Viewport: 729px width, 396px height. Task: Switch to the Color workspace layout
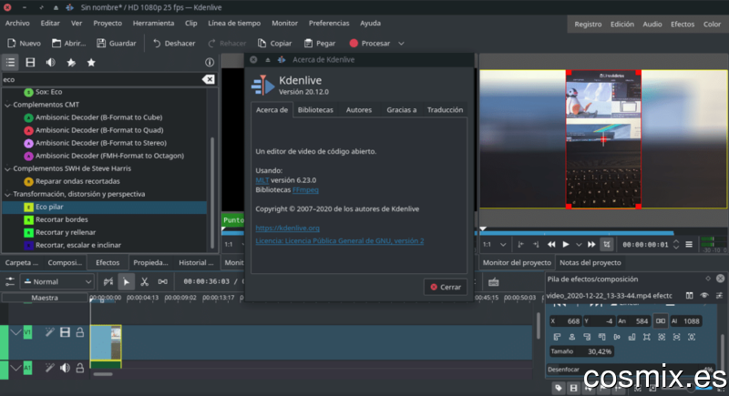point(712,25)
